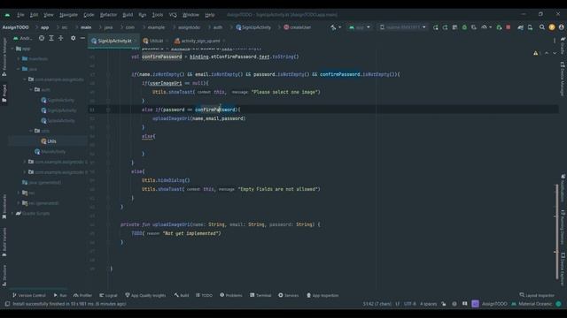The width and height of the screenshot is (567, 318).
Task: Select the Utils file in project tree
Action: 48,141
